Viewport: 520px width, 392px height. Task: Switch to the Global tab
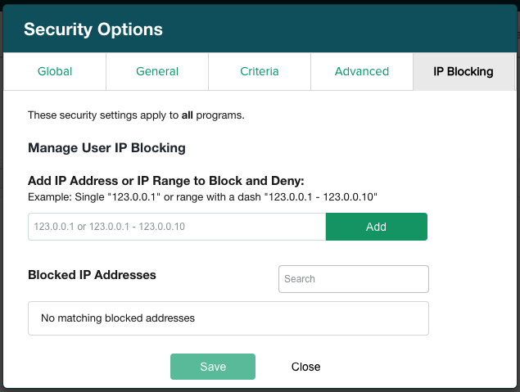coord(55,71)
